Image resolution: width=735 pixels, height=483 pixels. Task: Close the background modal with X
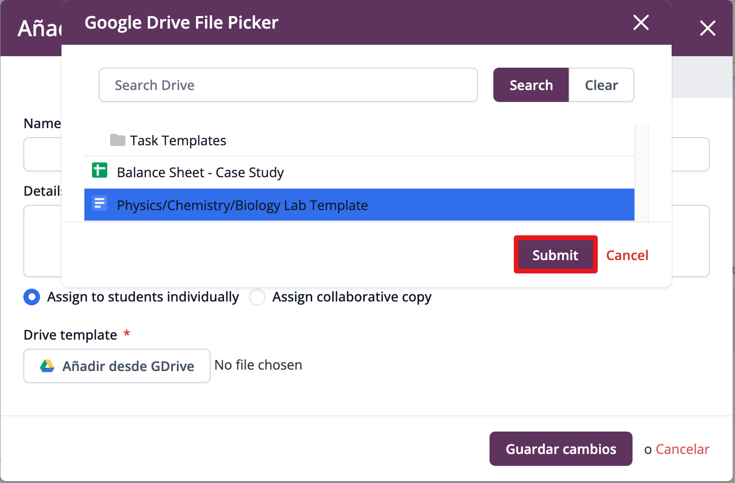click(x=707, y=28)
